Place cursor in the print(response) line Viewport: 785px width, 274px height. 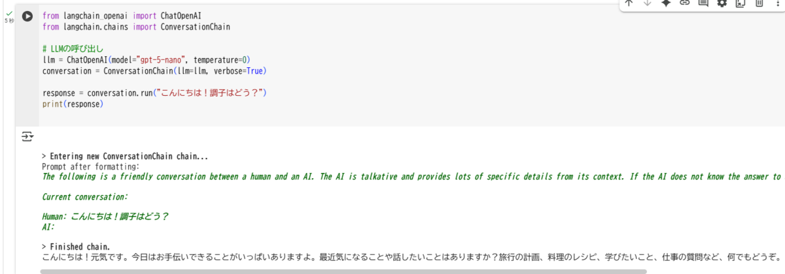coord(73,104)
